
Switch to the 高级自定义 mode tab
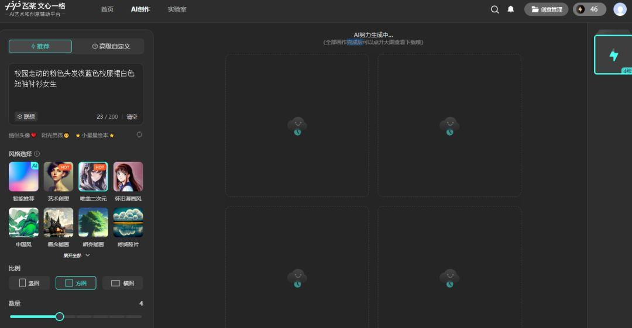(x=111, y=47)
